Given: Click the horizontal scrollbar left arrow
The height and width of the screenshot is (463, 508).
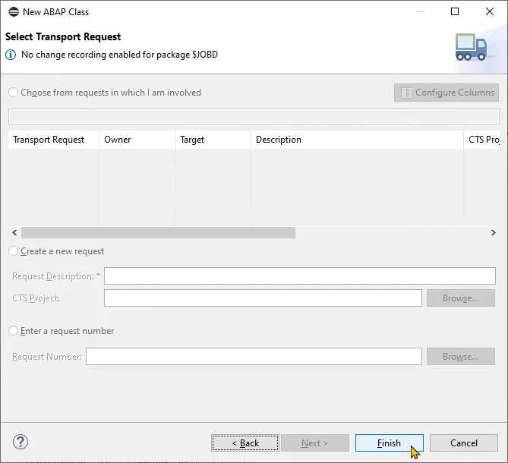Looking at the screenshot, I should click(x=14, y=232).
